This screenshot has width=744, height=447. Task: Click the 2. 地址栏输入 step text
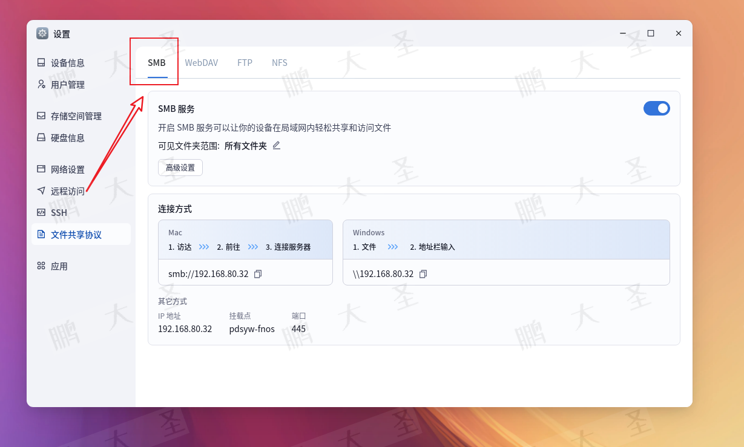pyautogui.click(x=432, y=247)
